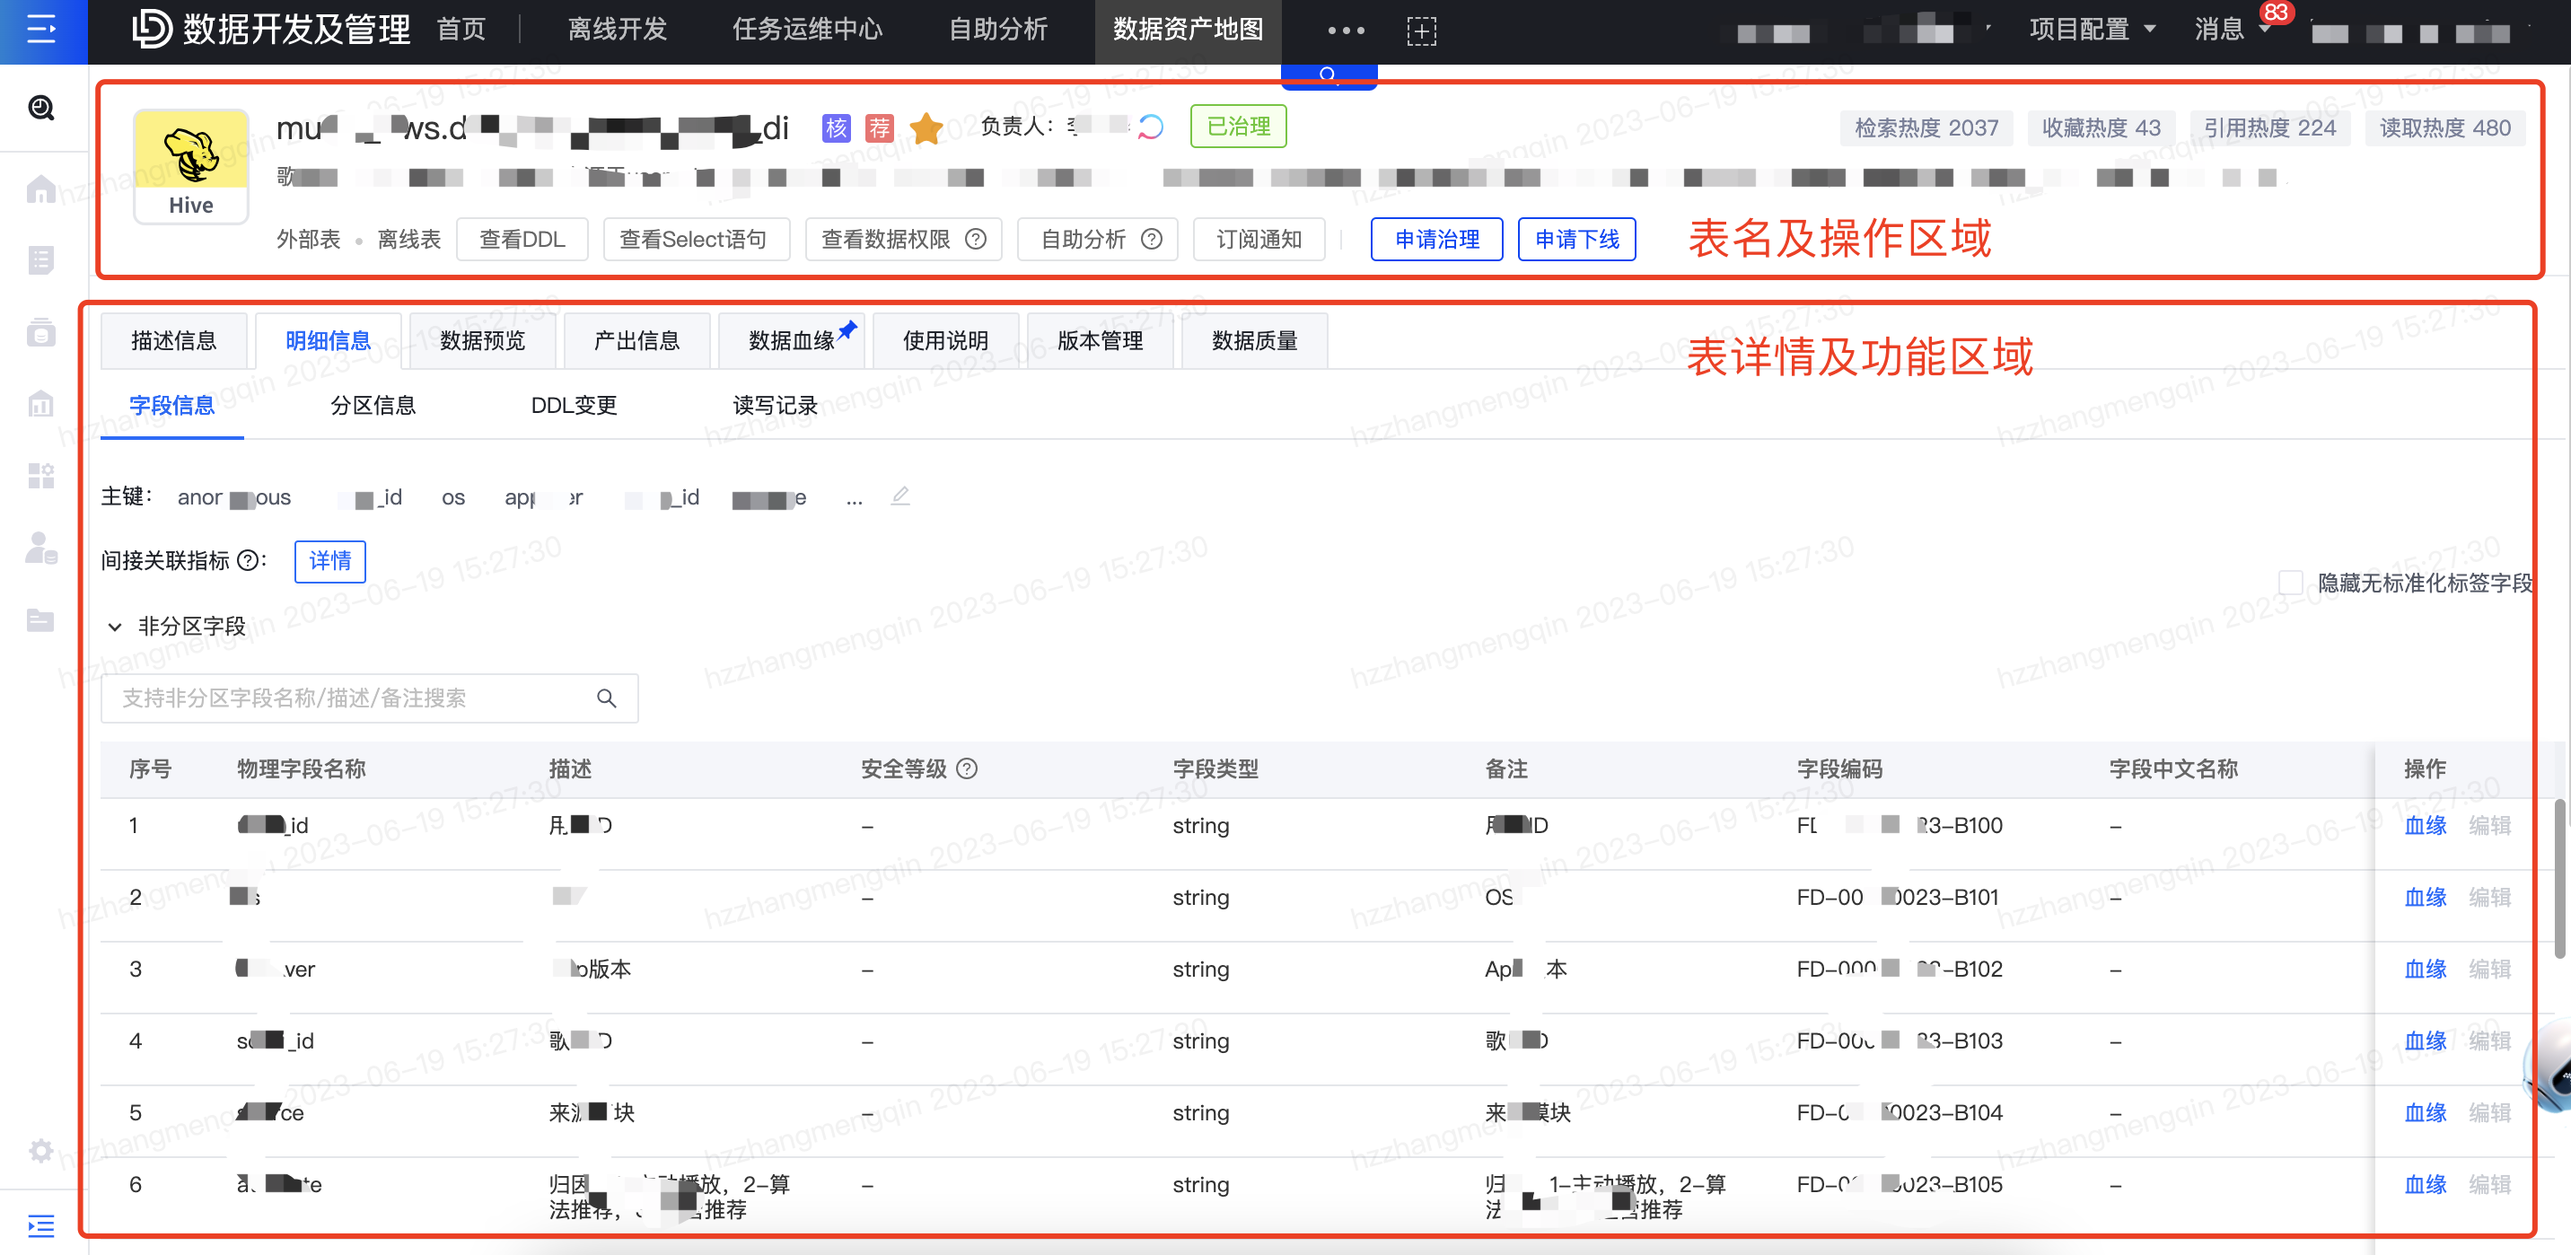Click the Hive table type thumbnail
This screenshot has height=1255, width=2571.
[190, 166]
